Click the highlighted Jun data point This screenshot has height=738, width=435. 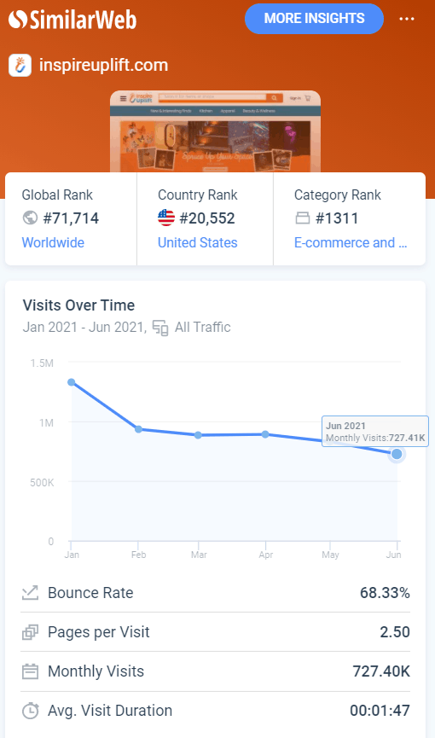tap(397, 454)
